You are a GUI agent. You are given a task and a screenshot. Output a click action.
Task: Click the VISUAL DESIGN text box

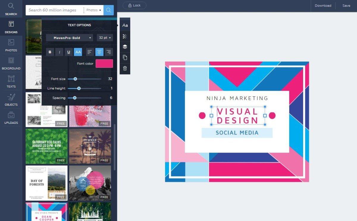(238, 116)
